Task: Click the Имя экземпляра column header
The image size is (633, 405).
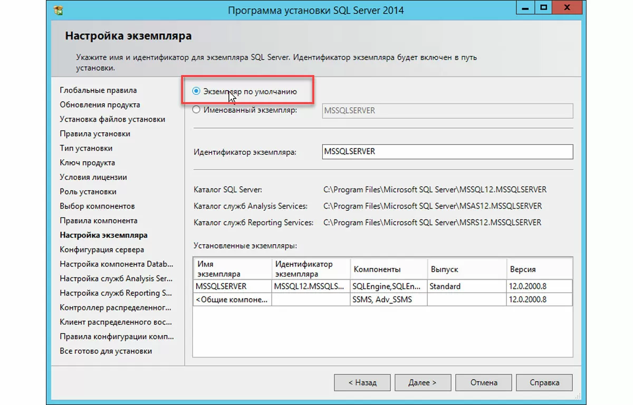Action: point(233,269)
